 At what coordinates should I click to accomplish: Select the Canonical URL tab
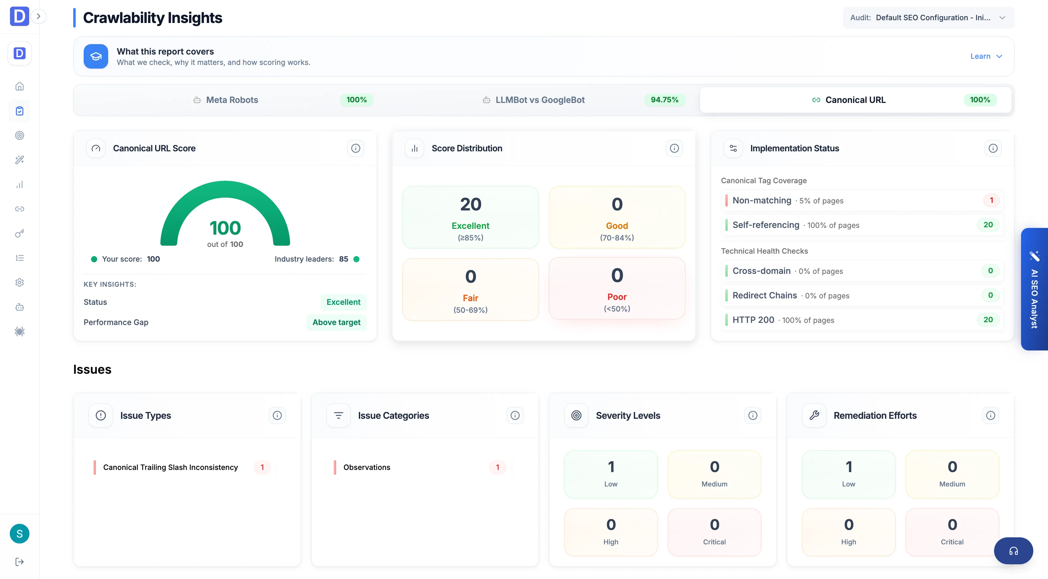[x=855, y=100]
